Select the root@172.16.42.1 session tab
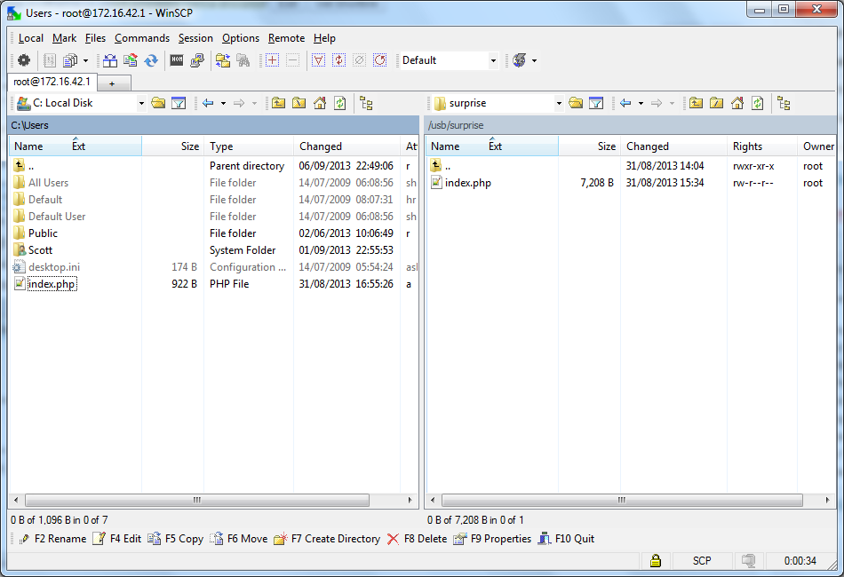 point(52,82)
